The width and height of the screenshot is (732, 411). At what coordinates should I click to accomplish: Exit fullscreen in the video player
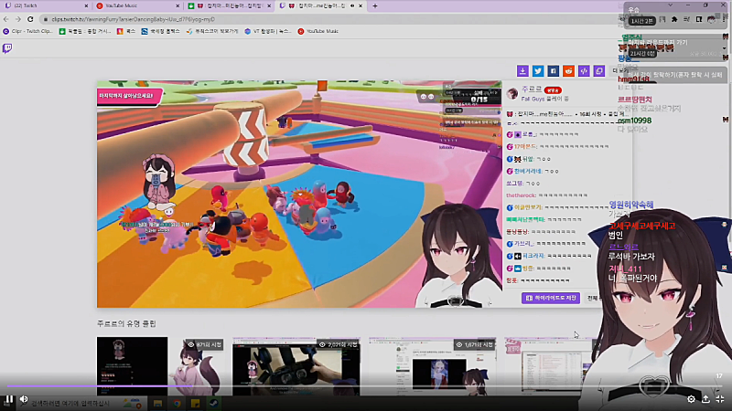click(720, 399)
